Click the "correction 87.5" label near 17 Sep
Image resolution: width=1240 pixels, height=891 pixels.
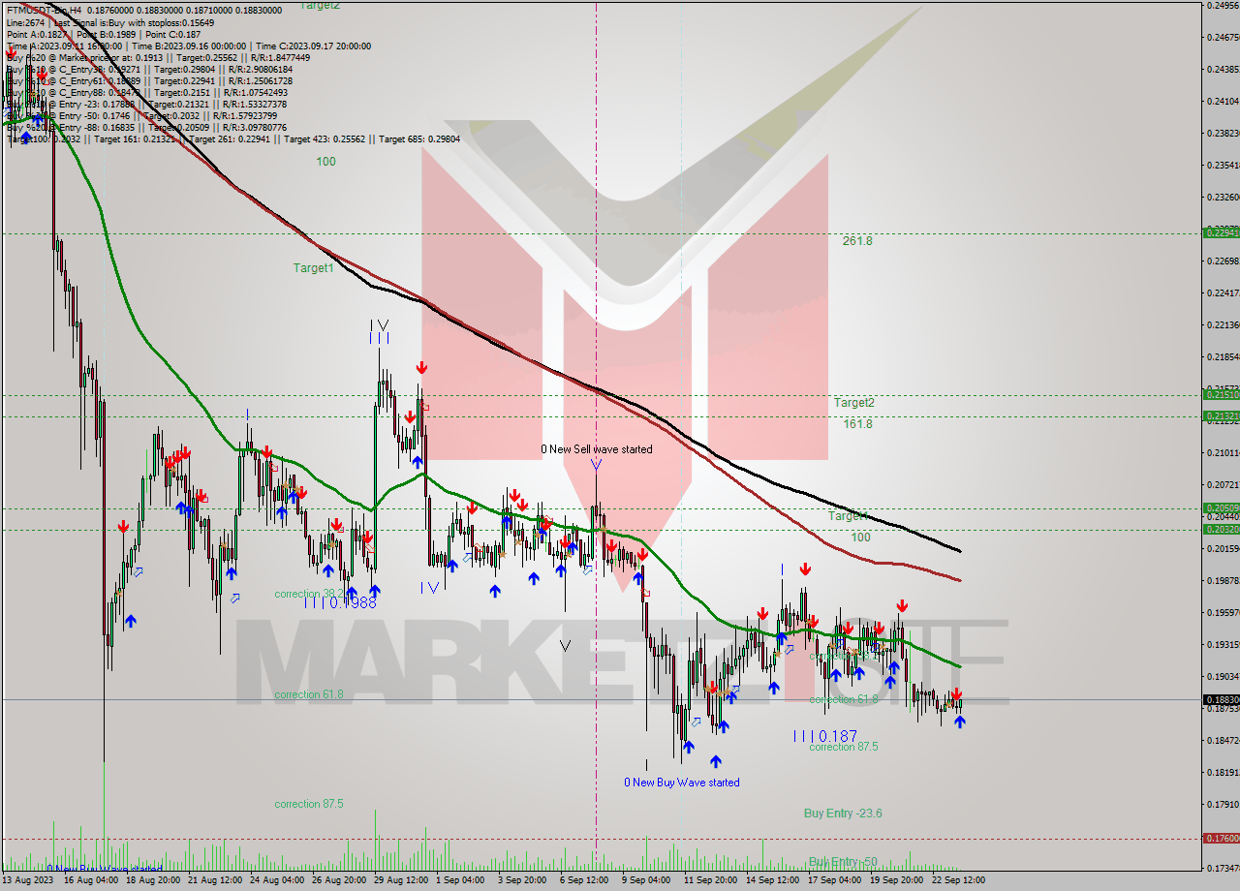click(x=844, y=747)
